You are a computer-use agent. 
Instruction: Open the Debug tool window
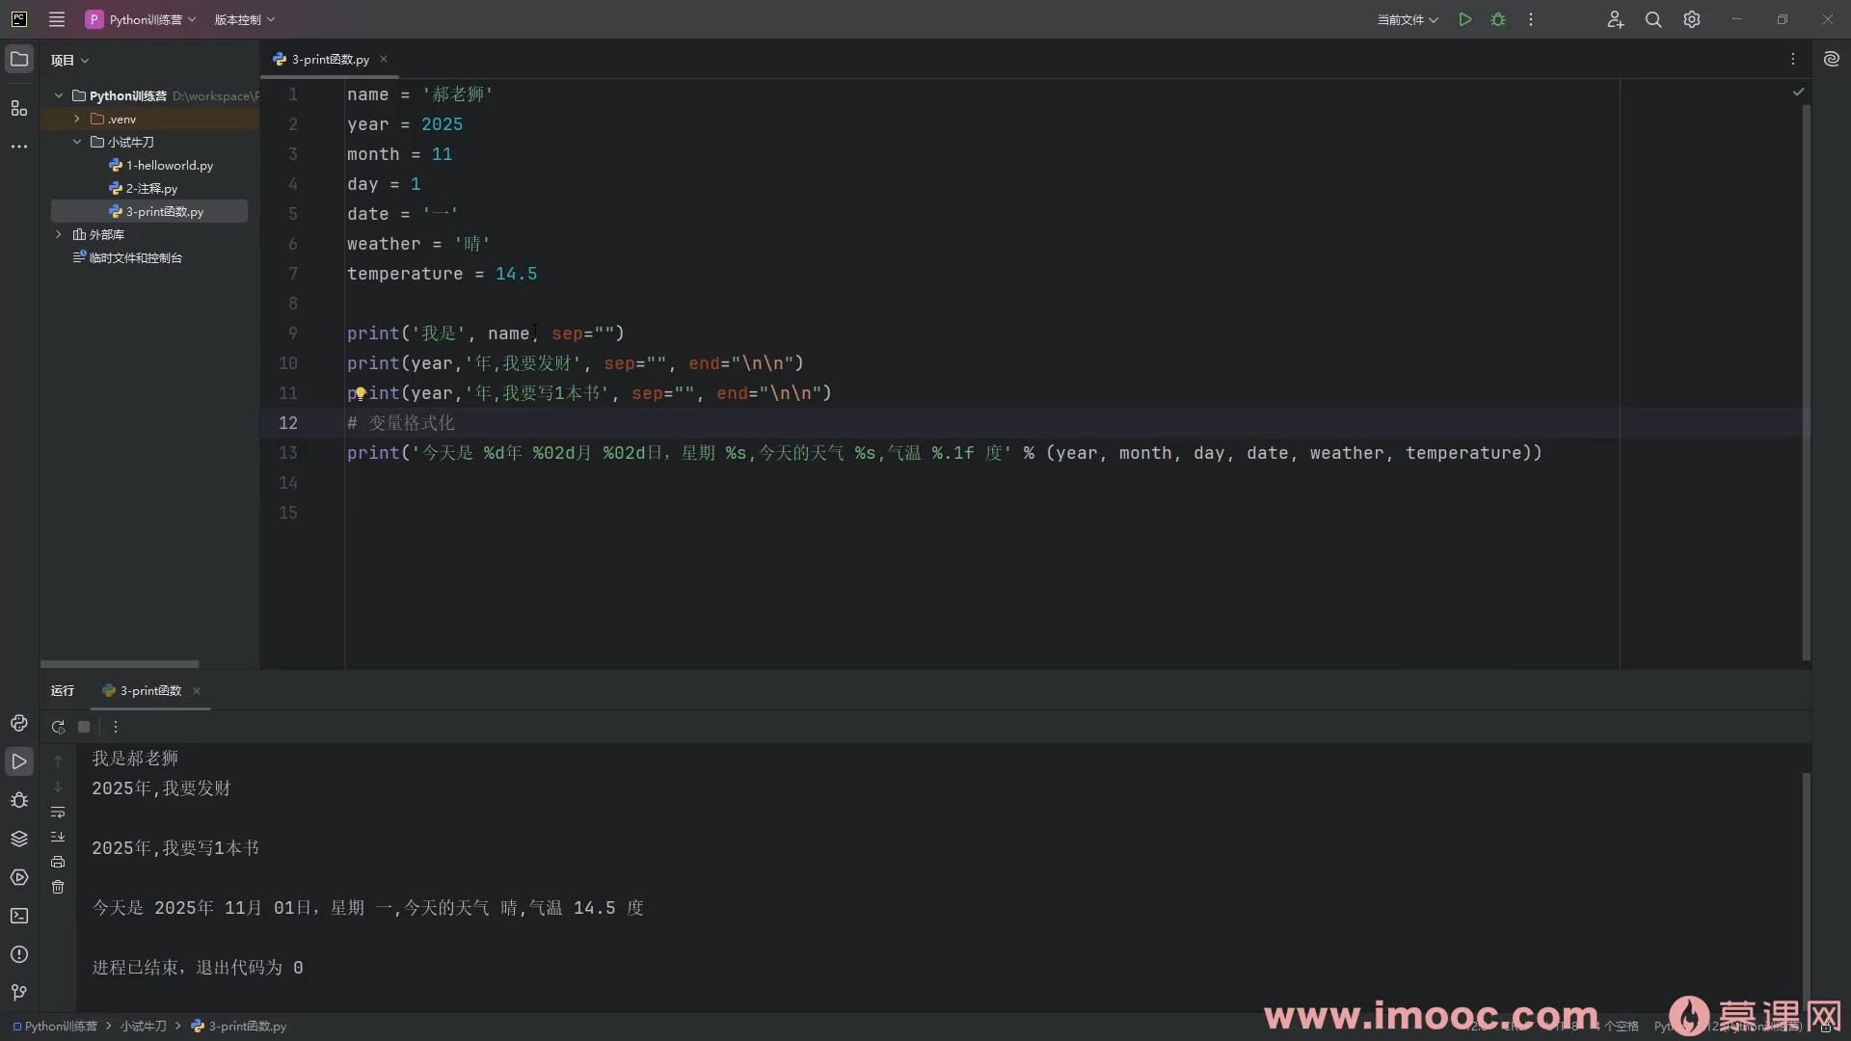tap(19, 800)
